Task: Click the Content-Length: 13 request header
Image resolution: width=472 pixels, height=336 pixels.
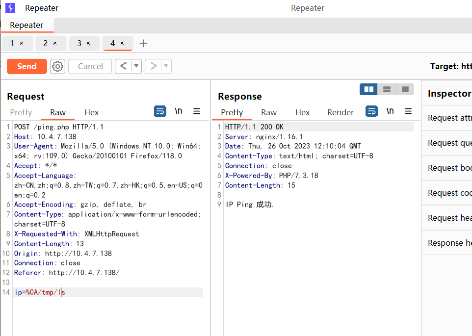Action: pos(49,244)
